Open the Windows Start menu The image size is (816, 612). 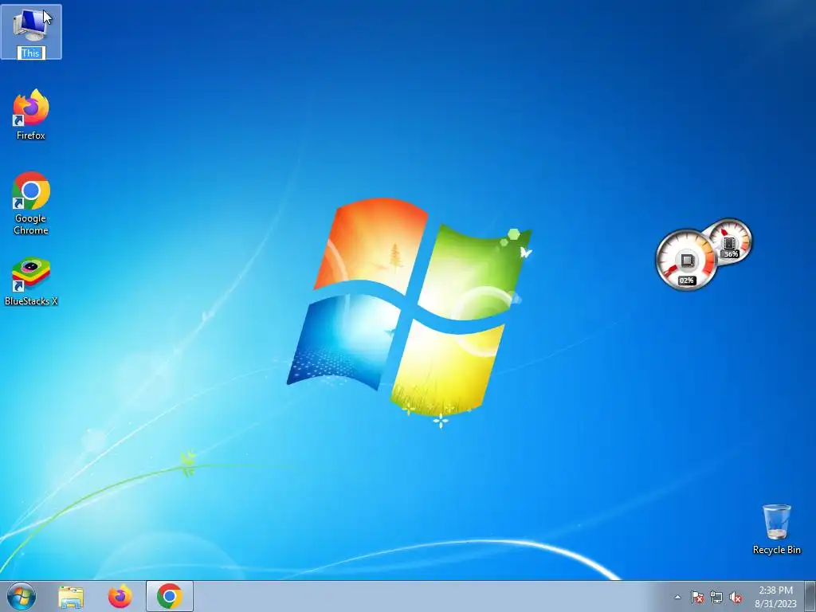pos(22,596)
